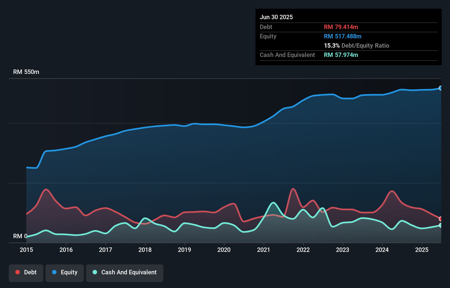Click the red dot in Debt legend

18,272
